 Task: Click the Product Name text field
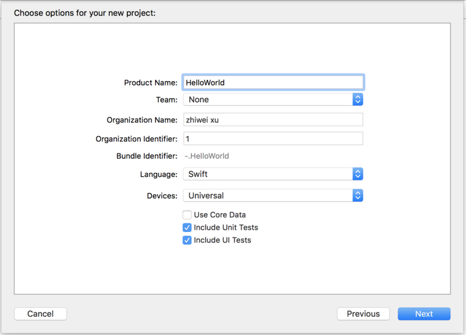tap(273, 82)
